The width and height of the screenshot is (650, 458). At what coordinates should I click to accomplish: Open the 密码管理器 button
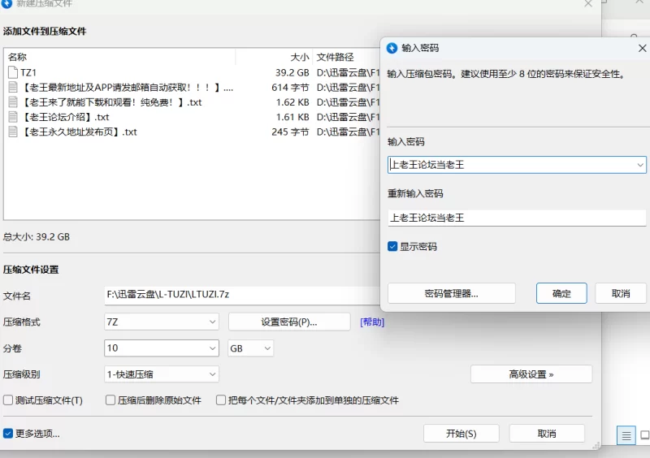(x=452, y=293)
